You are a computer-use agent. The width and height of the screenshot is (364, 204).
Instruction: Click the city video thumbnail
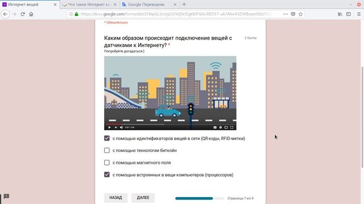coord(170,93)
